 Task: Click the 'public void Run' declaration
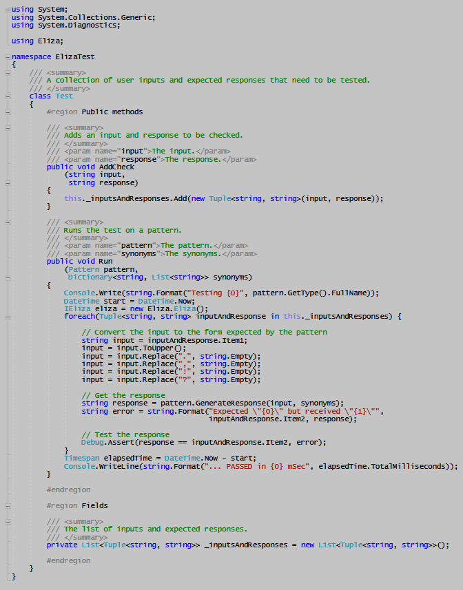click(79, 261)
